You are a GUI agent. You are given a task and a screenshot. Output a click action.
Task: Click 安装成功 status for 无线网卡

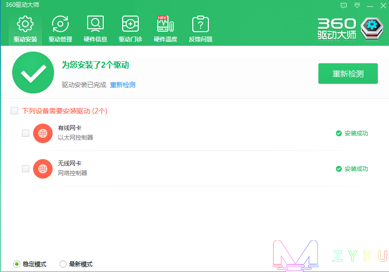[352, 169]
